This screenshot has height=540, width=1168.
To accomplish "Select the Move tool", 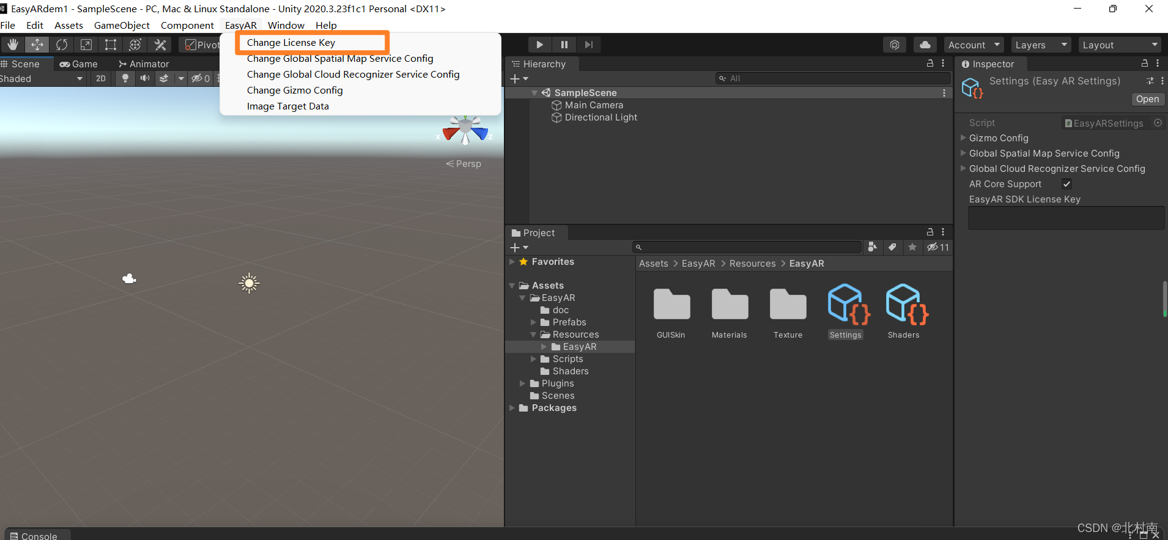I will click(37, 45).
